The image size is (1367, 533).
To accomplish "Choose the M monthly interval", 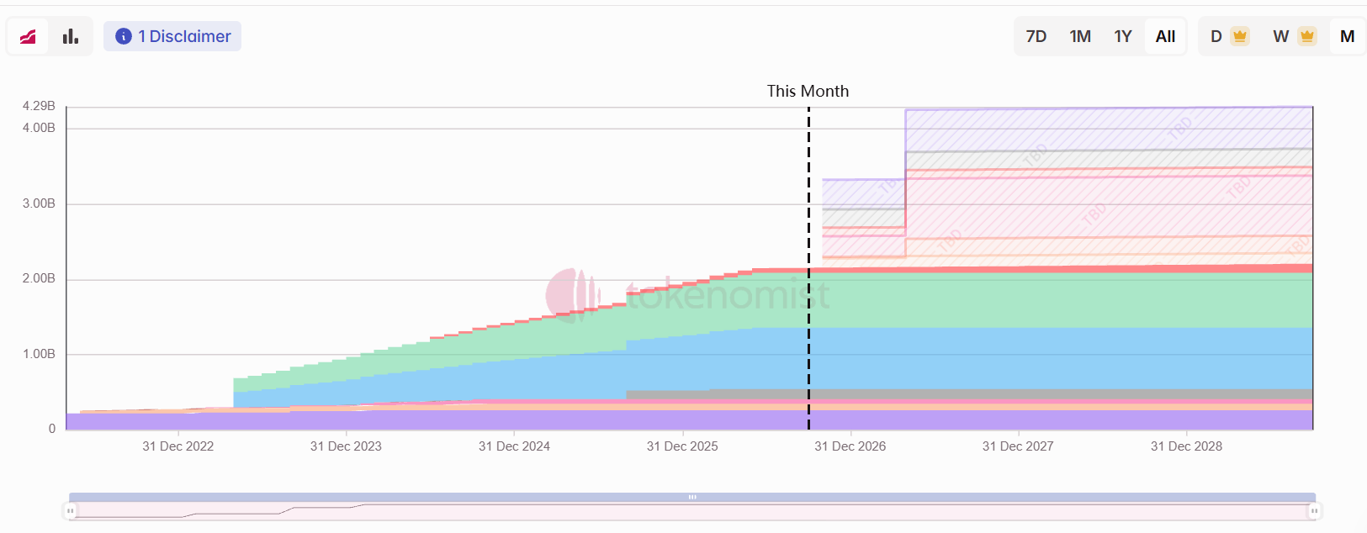I will tap(1347, 36).
